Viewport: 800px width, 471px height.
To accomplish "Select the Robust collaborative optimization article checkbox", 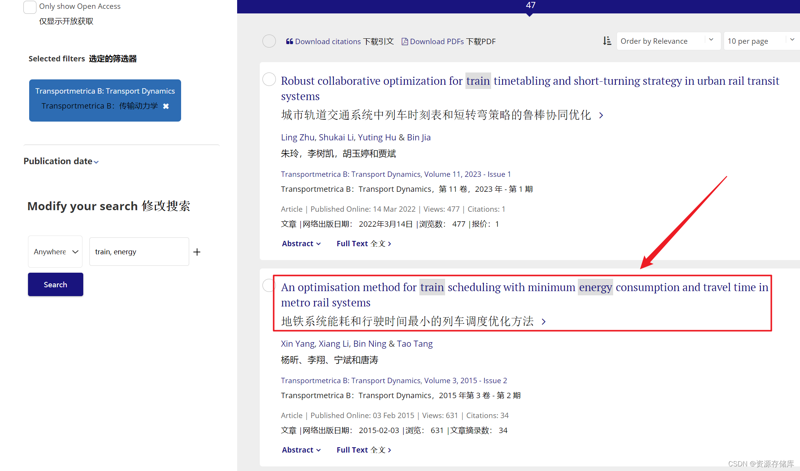I will pos(269,79).
